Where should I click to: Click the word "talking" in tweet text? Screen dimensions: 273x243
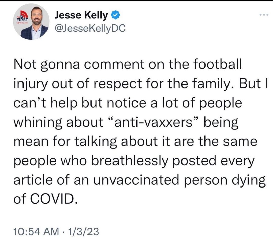96,142
